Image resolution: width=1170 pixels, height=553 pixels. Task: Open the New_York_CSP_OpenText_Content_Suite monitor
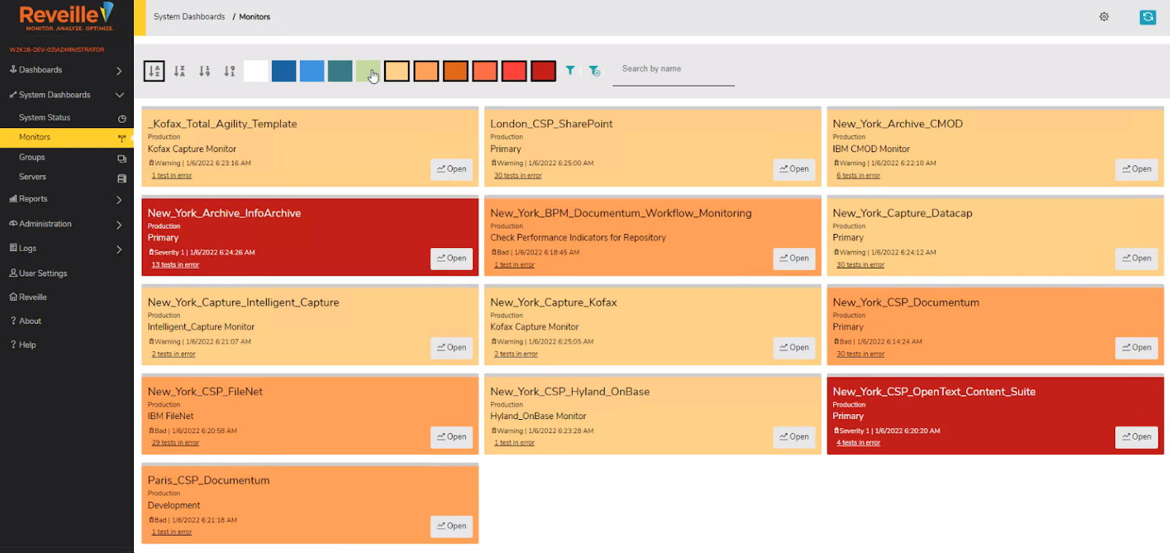[x=1136, y=437]
